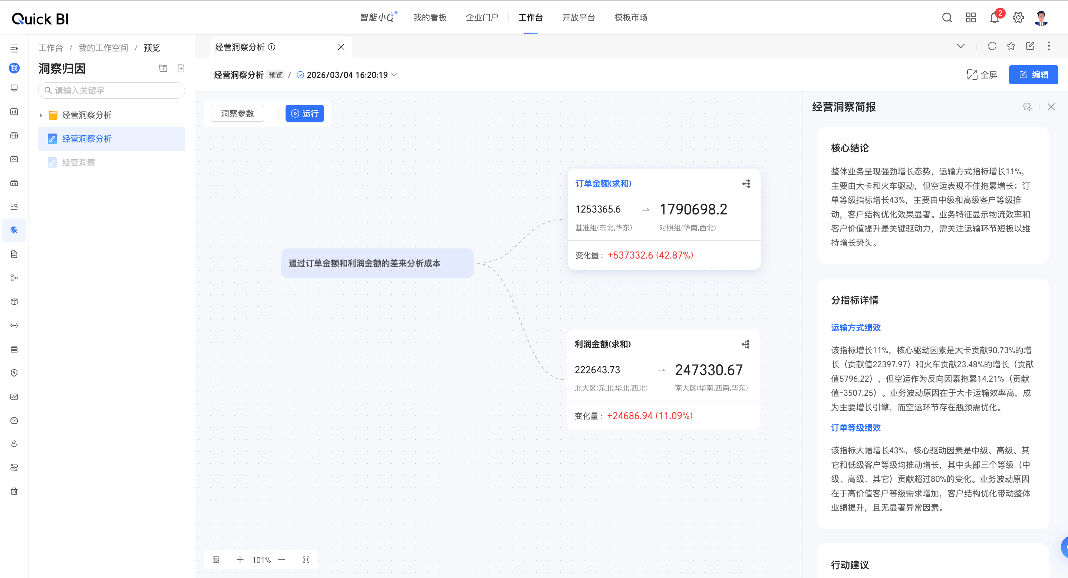Expand the tab list chevron dropdown

pos(960,46)
